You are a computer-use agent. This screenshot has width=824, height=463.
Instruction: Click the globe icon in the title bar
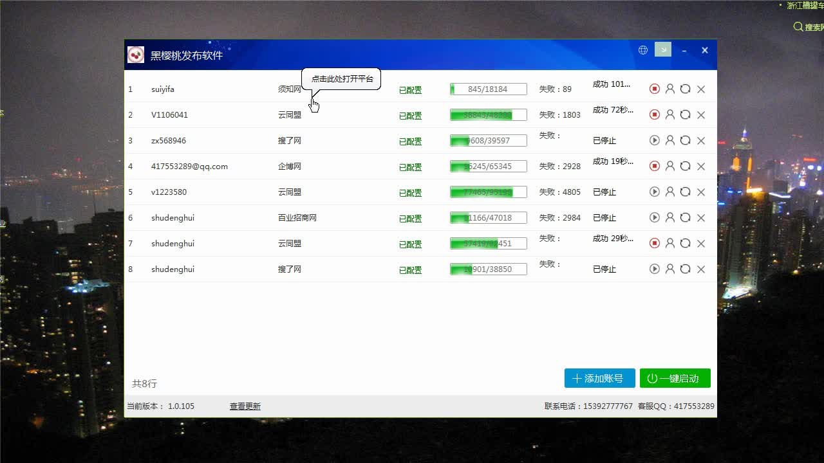click(x=642, y=50)
